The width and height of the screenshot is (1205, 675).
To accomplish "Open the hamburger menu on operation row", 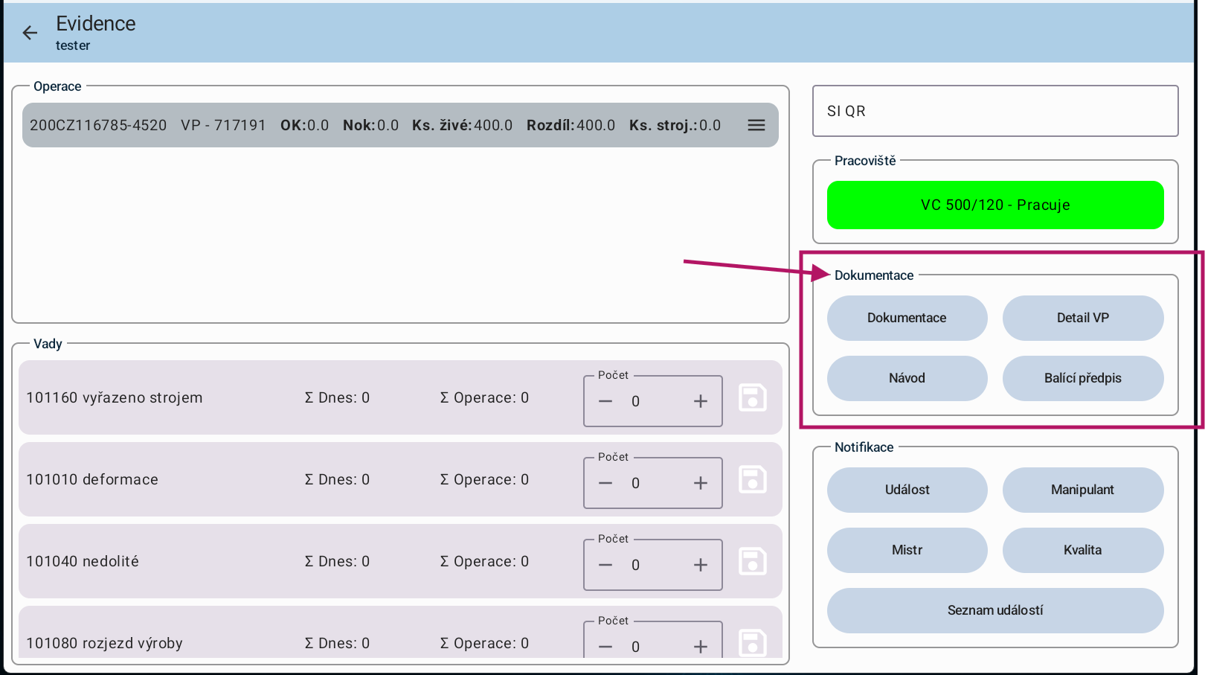I will pyautogui.click(x=756, y=125).
